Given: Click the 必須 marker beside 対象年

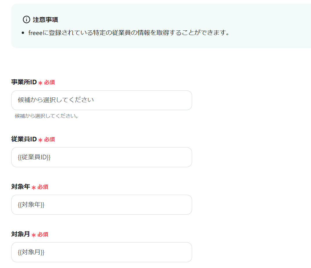Looking at the screenshot, I should (43, 187).
